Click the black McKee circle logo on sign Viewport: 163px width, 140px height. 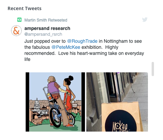pos(121,121)
